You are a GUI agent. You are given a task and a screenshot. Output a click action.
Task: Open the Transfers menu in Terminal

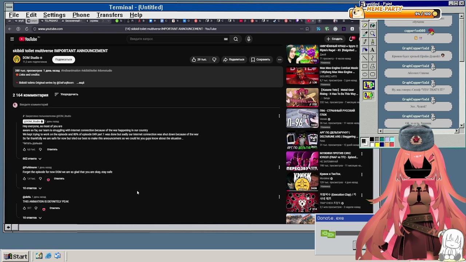click(x=110, y=15)
